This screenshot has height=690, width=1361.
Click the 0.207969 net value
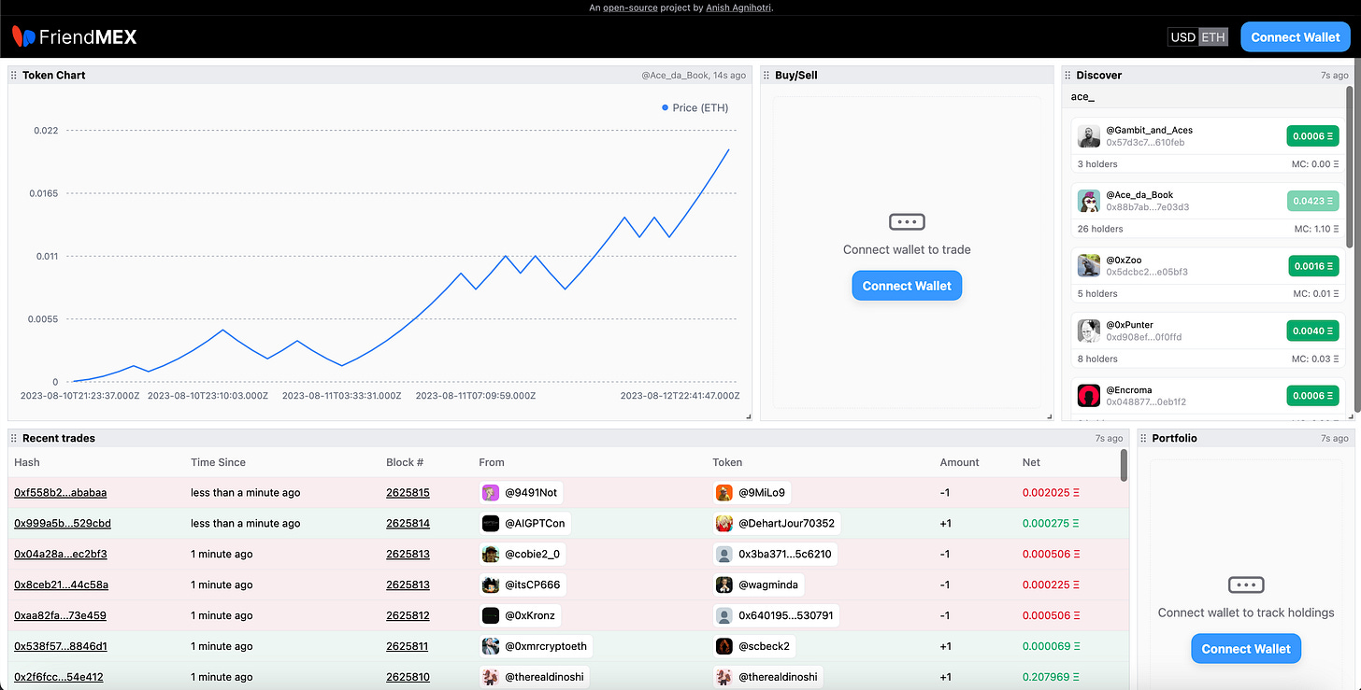pos(1052,677)
